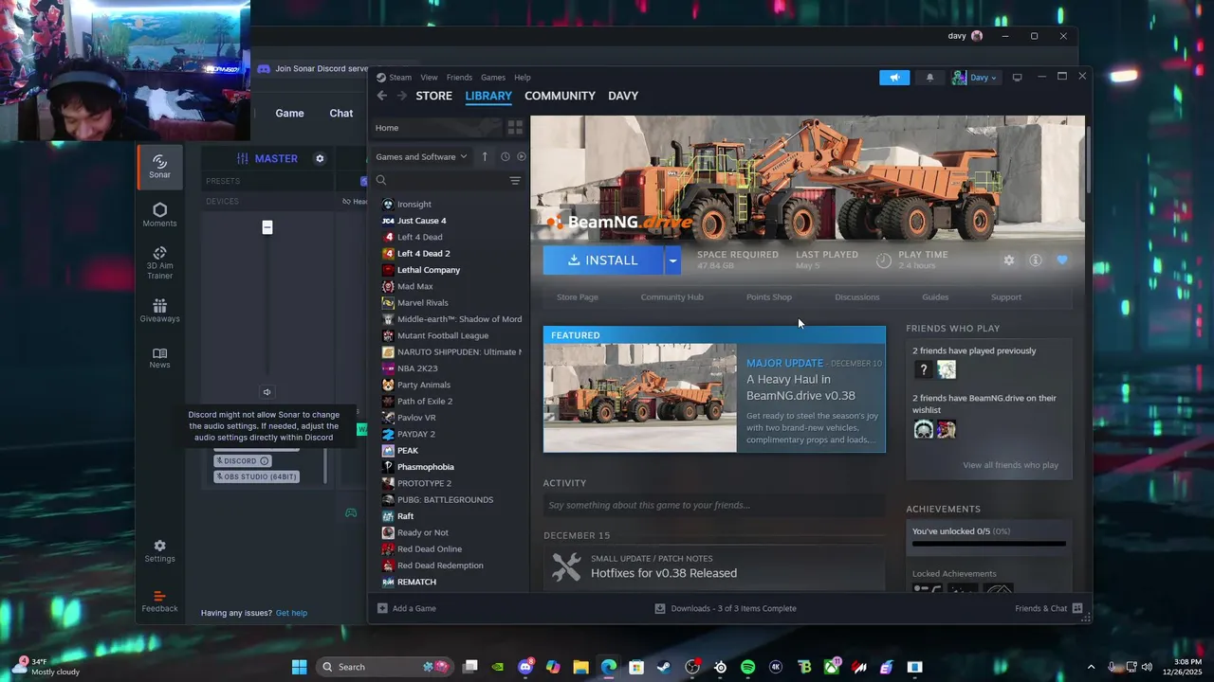Open the Master channel settings gear

(x=320, y=158)
